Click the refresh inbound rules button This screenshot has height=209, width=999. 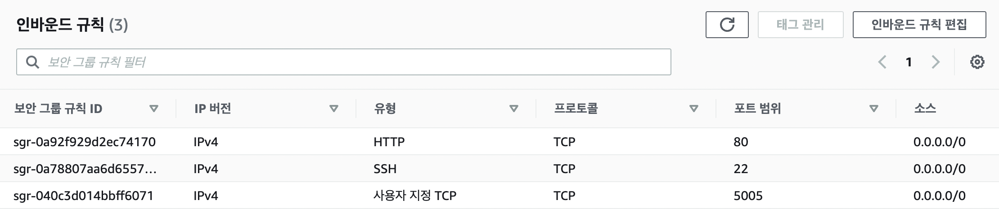[x=727, y=25]
